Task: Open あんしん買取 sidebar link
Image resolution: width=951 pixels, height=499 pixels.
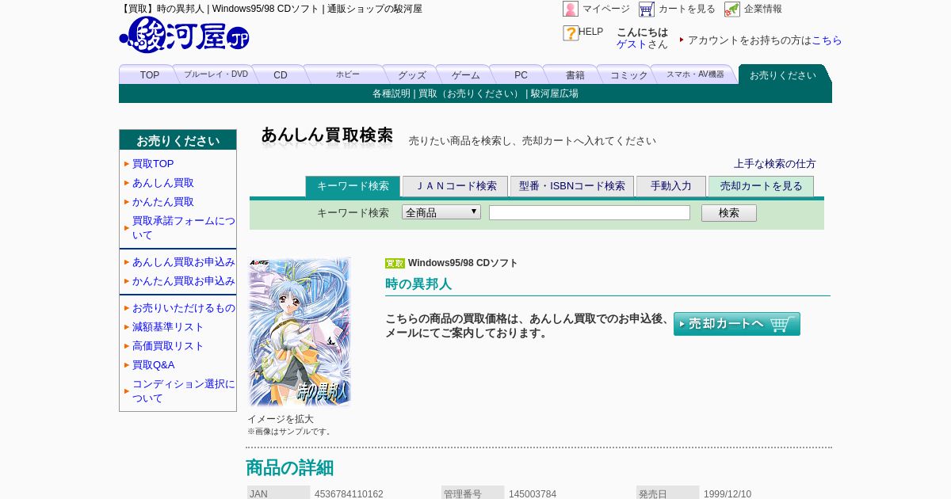Action: pyautogui.click(x=163, y=183)
